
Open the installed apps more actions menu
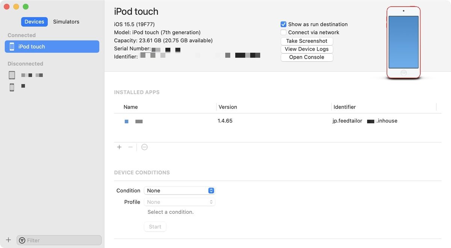tap(144, 147)
